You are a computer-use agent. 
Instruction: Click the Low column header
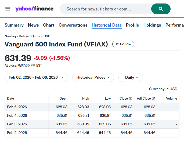tap(108, 98)
